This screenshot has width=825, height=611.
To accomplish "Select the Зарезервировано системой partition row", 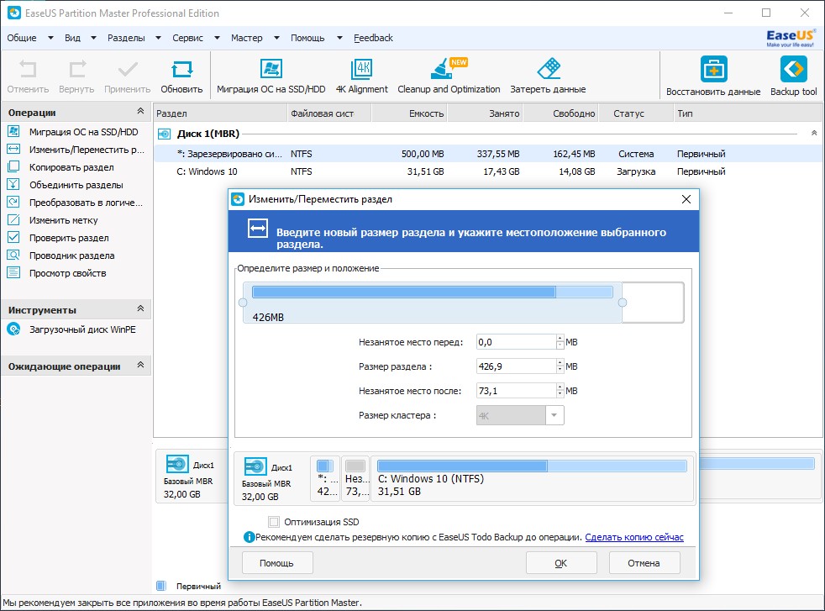I will point(487,154).
